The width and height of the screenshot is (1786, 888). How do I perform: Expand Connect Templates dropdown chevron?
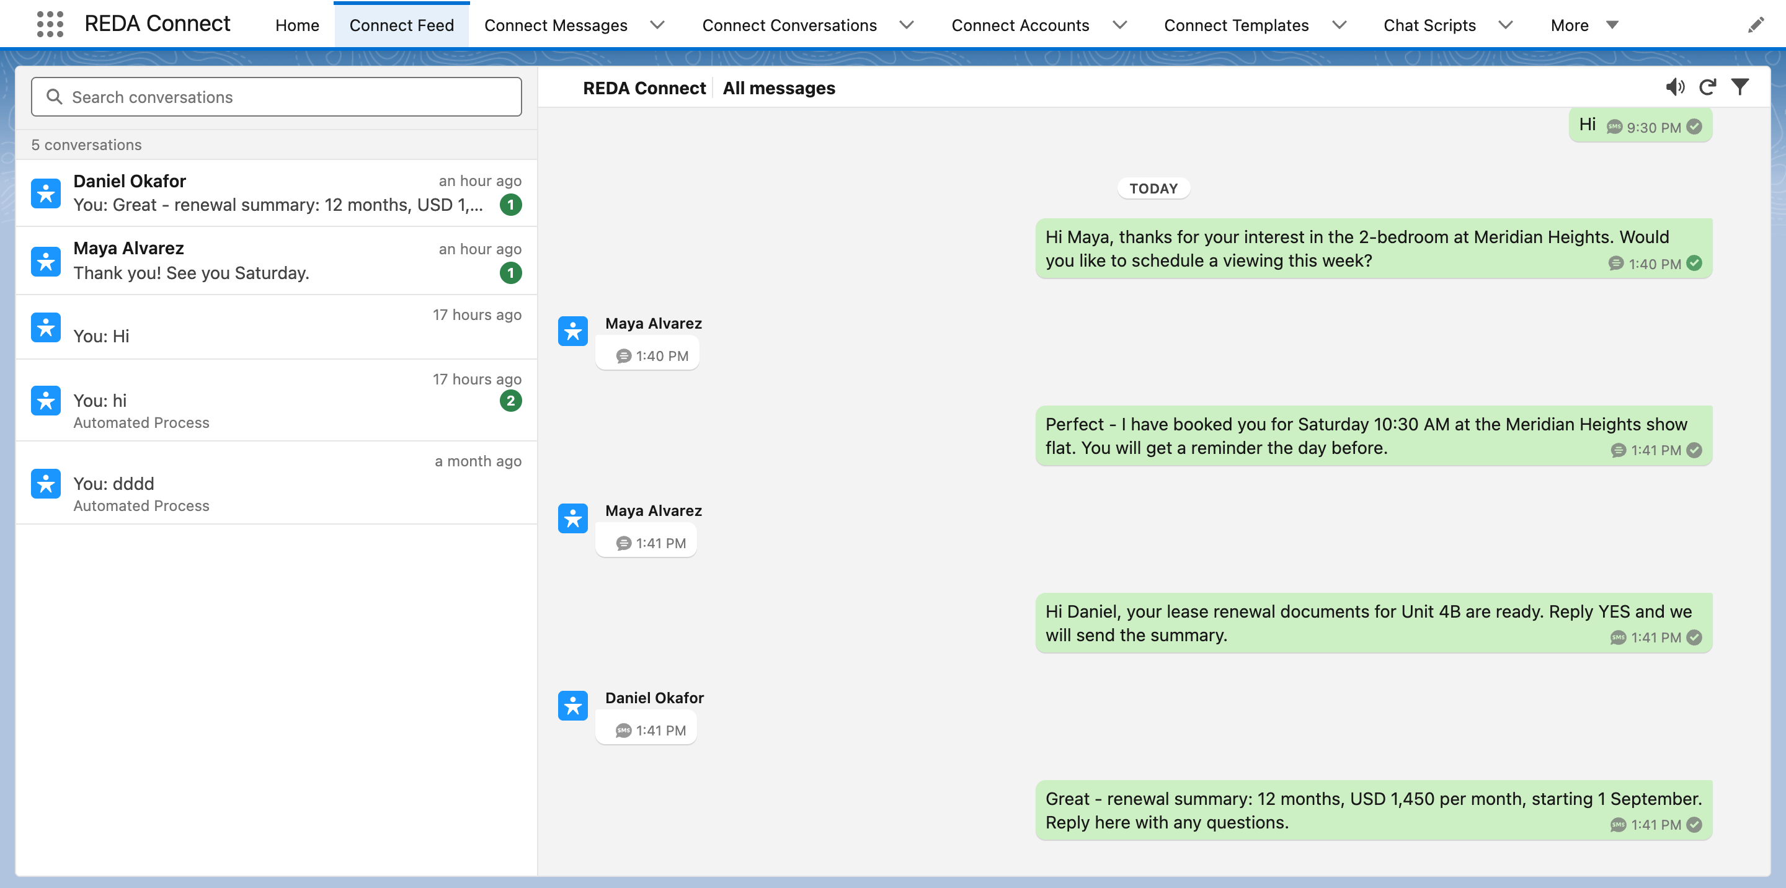pos(1339,25)
